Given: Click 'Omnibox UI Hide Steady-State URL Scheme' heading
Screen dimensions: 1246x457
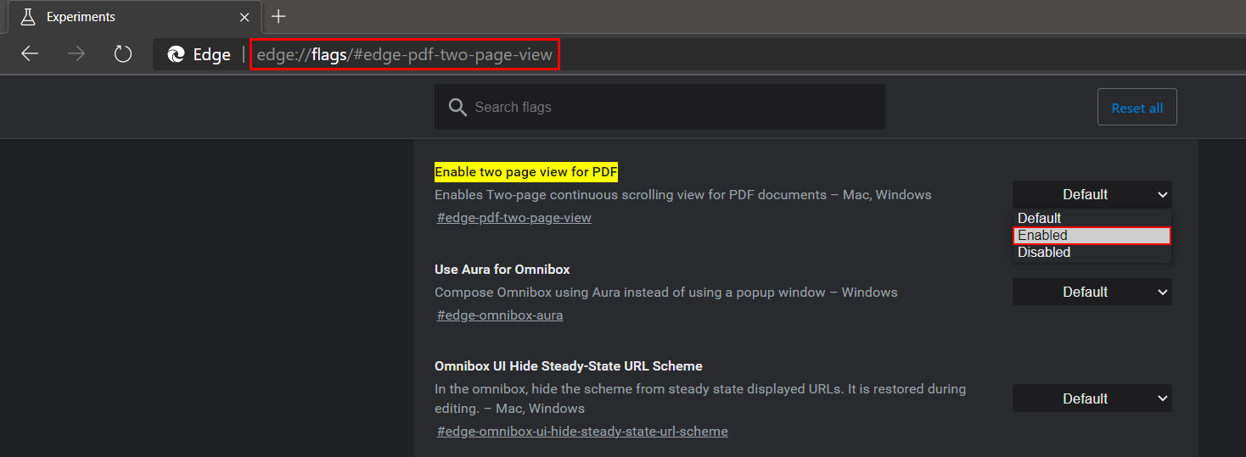Looking at the screenshot, I should click(569, 366).
